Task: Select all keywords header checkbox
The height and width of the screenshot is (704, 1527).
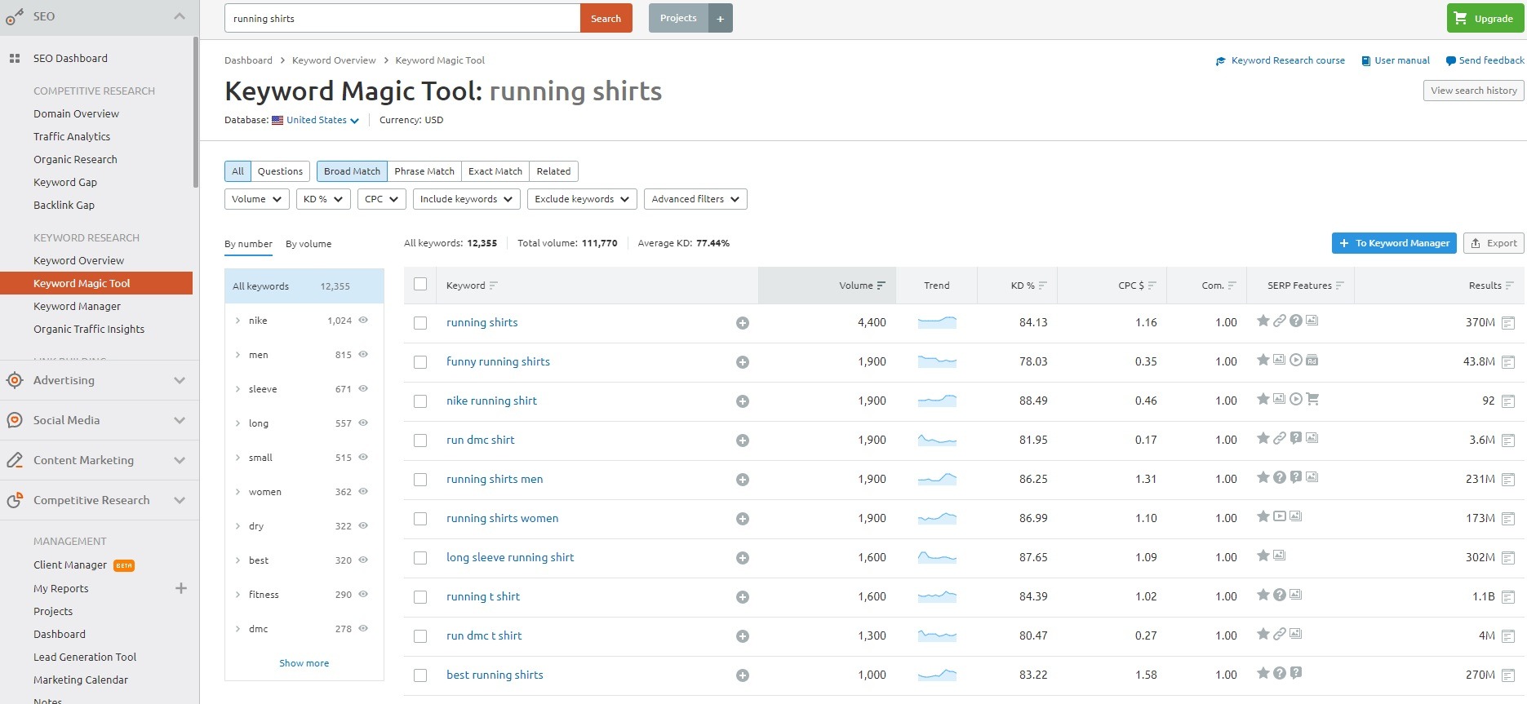Action: pyautogui.click(x=420, y=284)
